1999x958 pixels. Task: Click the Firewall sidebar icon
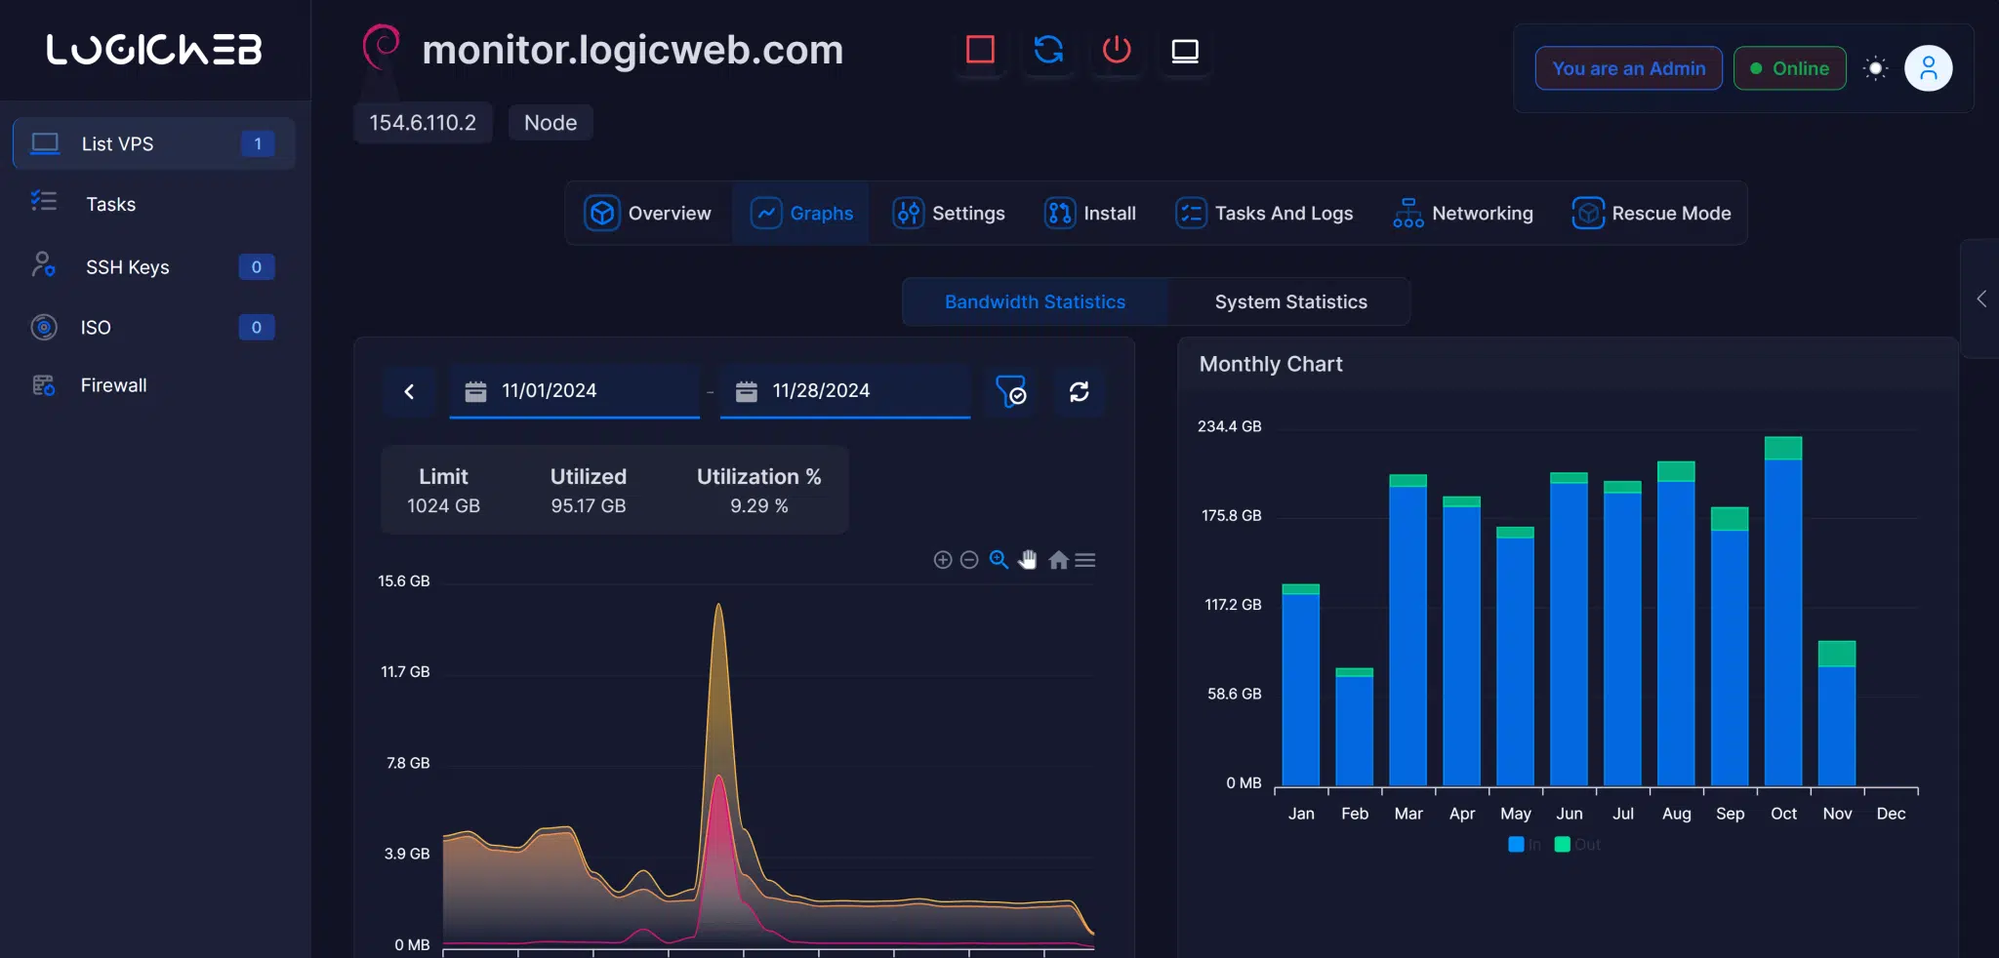(x=44, y=385)
